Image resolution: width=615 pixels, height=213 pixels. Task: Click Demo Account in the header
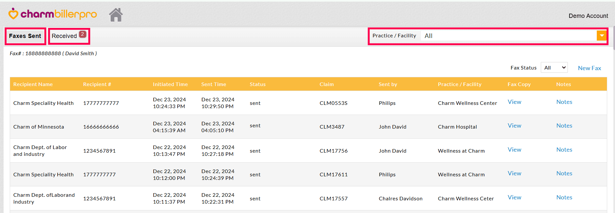coord(588,16)
